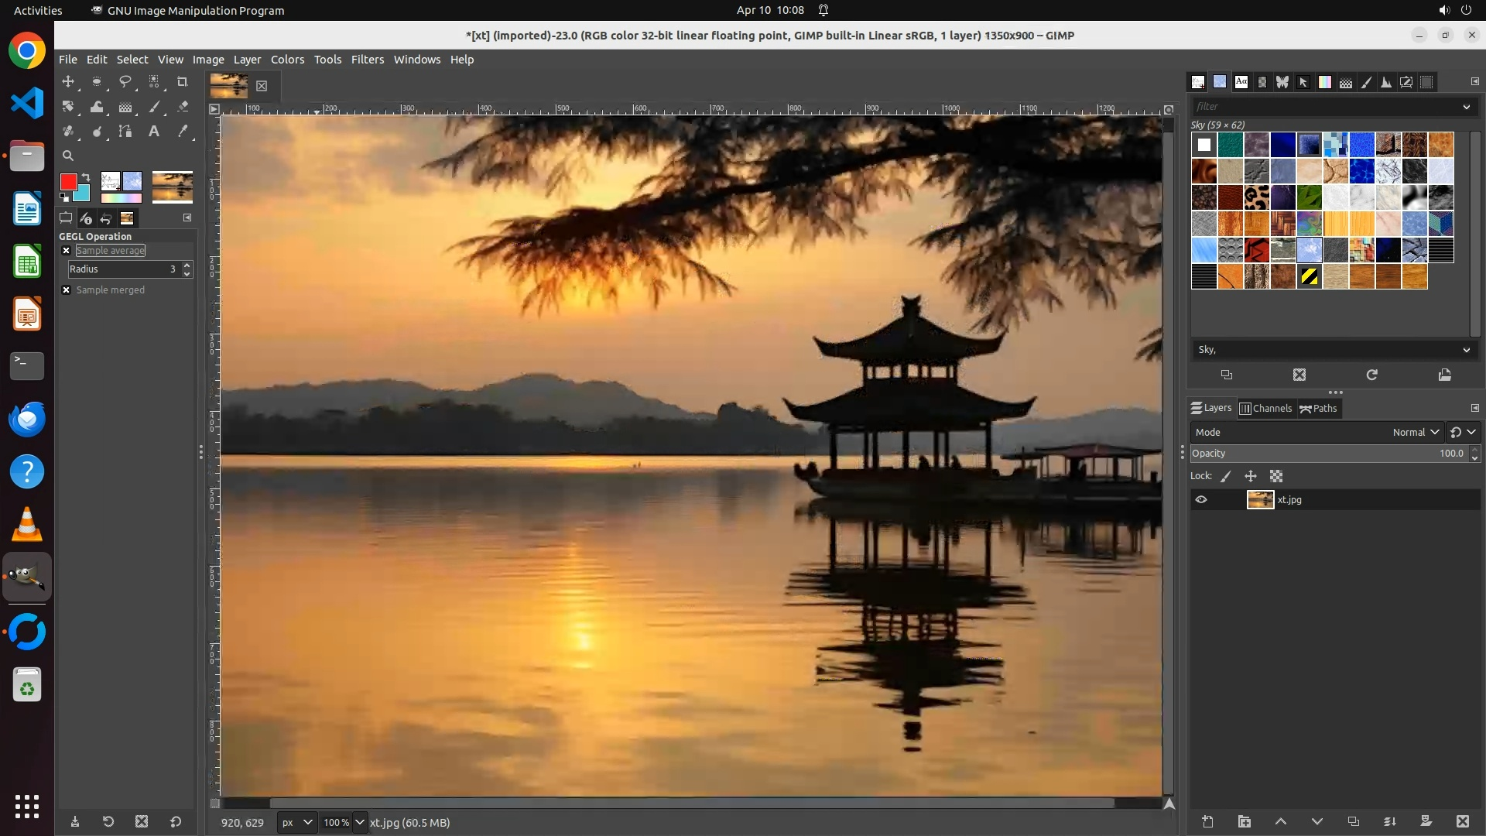Select the Free Select lasso tool
Image resolution: width=1486 pixels, height=836 pixels.
point(125,81)
